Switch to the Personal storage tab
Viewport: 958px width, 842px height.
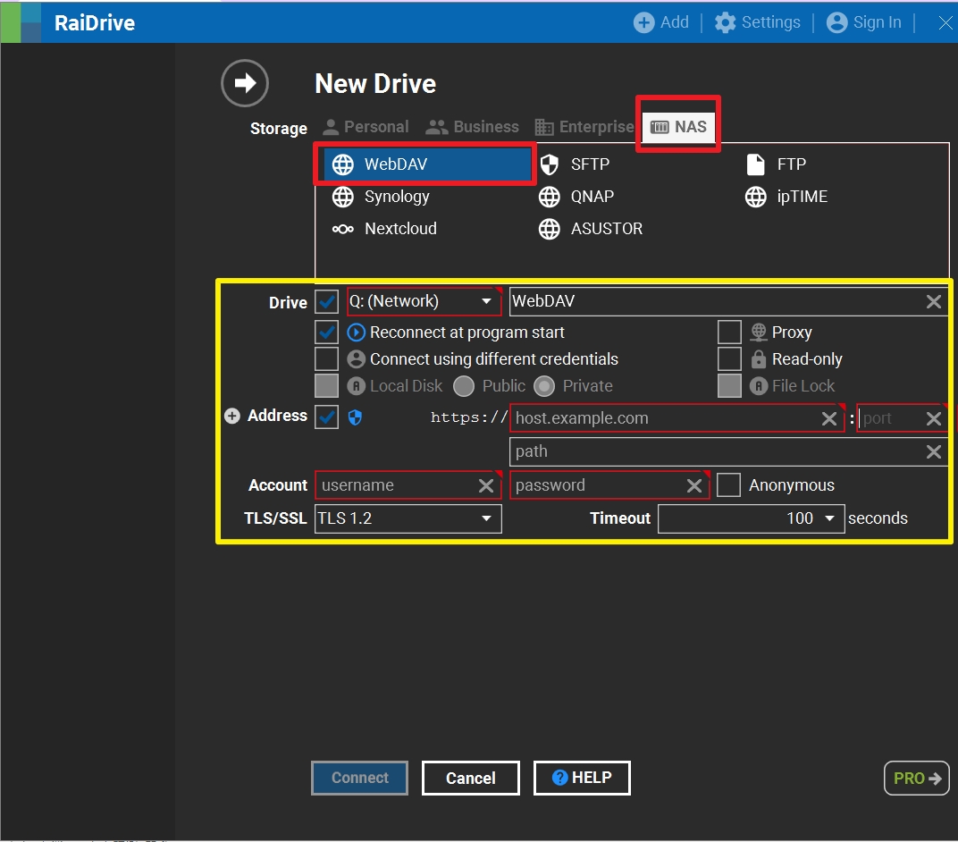tap(366, 127)
